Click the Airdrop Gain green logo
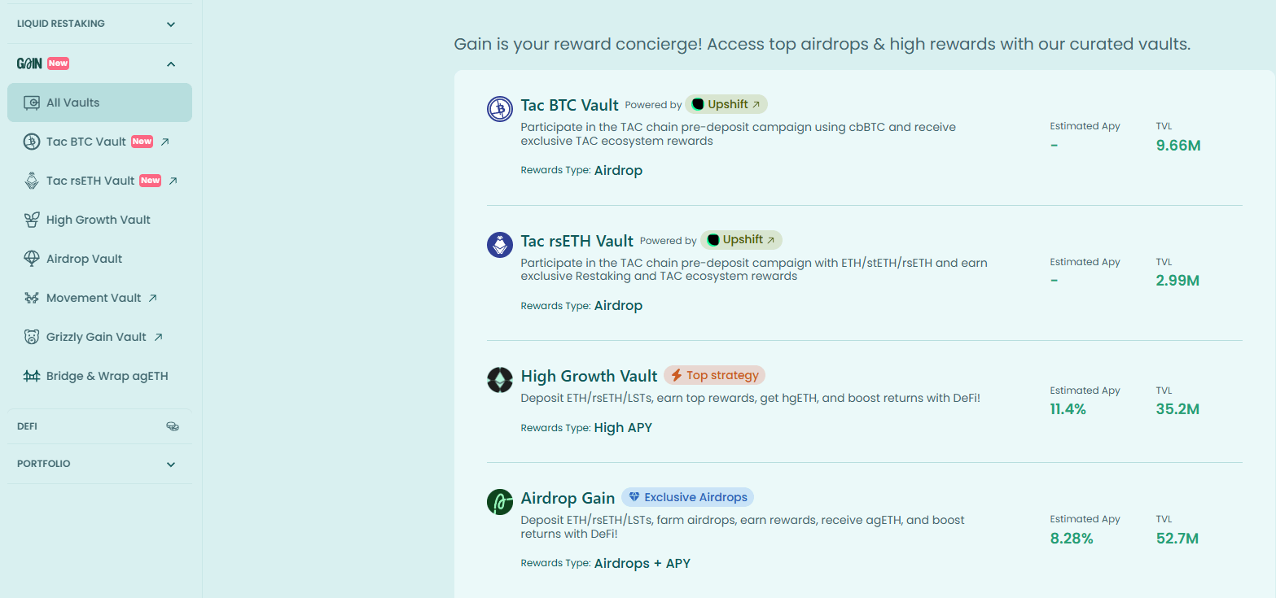 (x=500, y=502)
